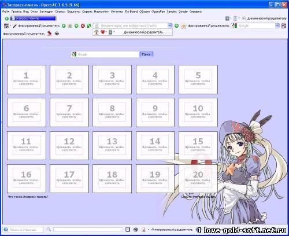
Task: Click the magnifier icon in the bottom bar
Action: point(49,230)
